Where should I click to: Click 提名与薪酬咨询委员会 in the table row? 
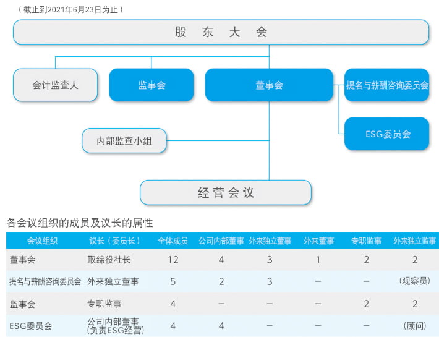[x=45, y=281]
